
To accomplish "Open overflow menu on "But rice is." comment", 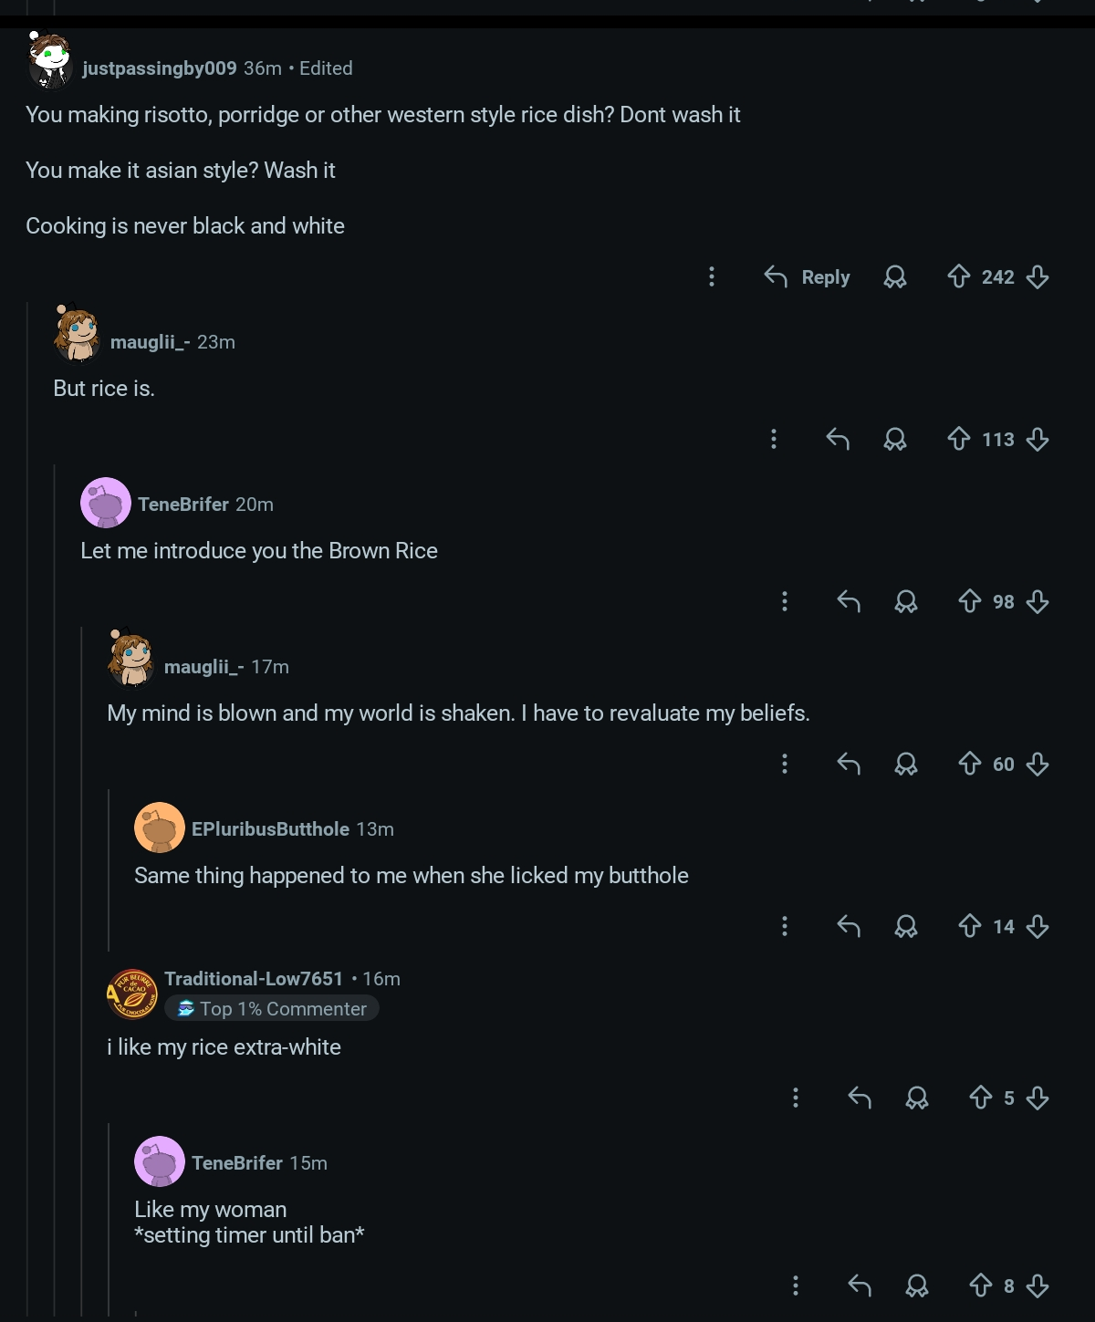I will (774, 439).
